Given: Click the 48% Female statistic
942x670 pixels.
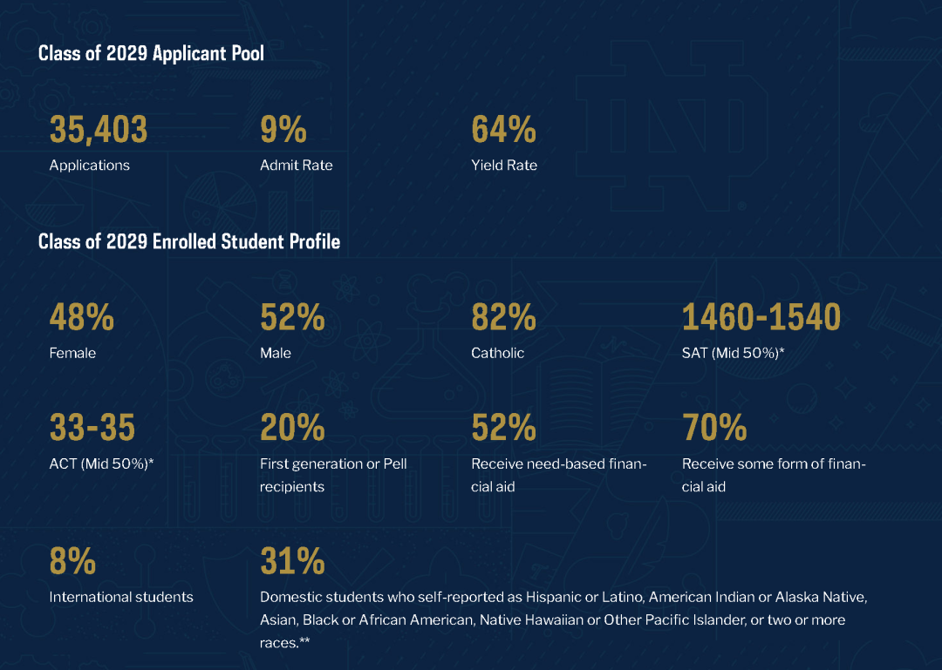Looking at the screenshot, I should tap(81, 318).
